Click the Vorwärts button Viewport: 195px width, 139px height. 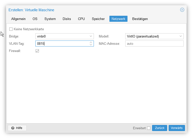coord(177,128)
